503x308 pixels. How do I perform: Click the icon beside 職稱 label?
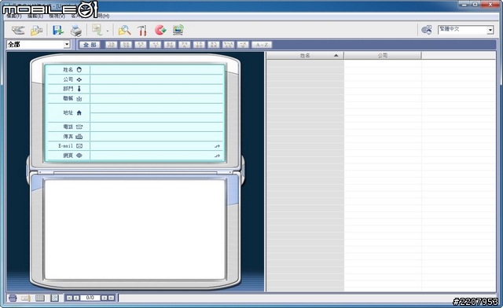[79, 99]
